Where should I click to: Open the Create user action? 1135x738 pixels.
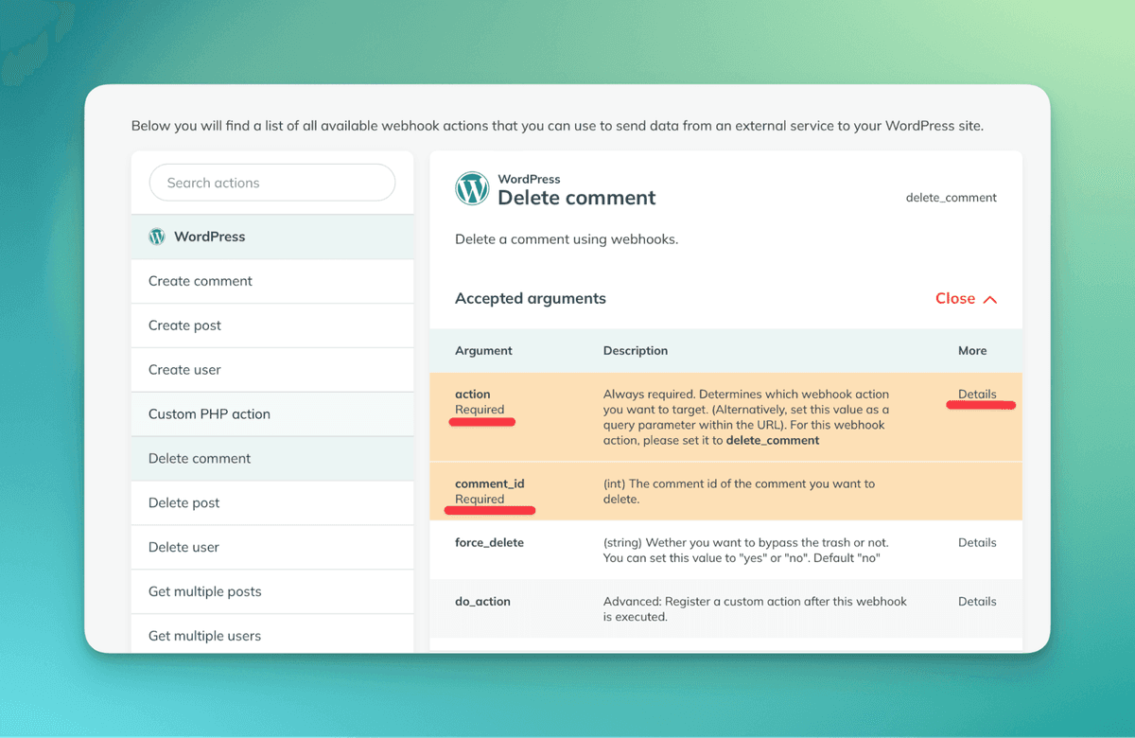point(185,370)
